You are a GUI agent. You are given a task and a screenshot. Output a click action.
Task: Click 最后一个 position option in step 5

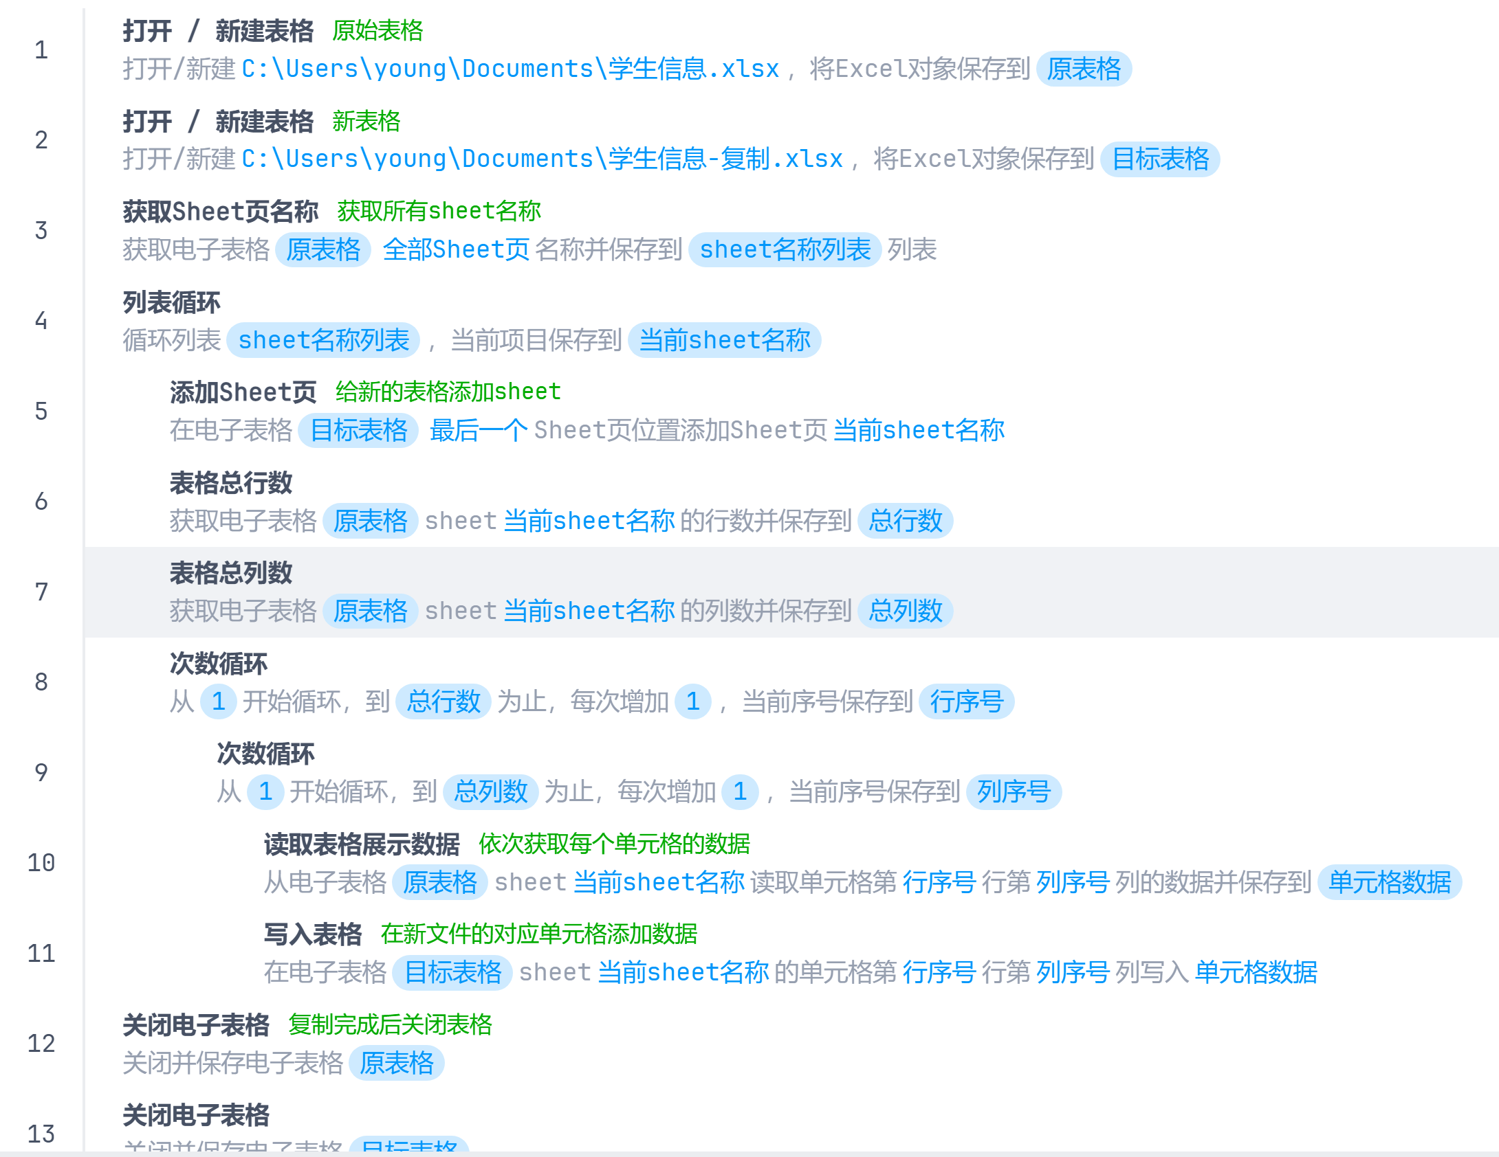pos(478,431)
